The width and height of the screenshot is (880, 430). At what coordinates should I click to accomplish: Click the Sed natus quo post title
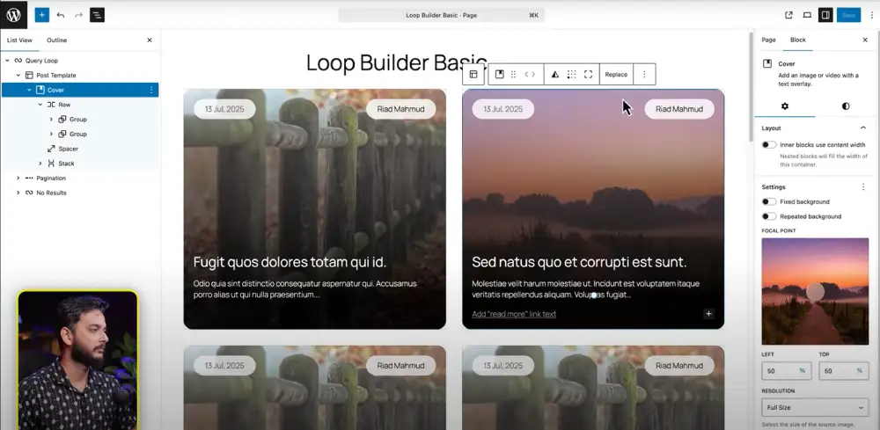point(579,262)
